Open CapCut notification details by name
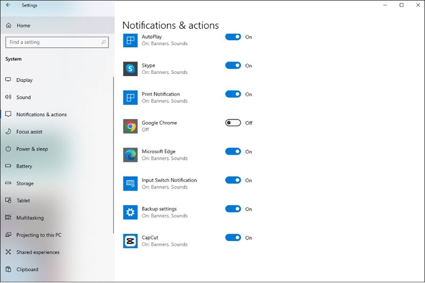 point(150,237)
